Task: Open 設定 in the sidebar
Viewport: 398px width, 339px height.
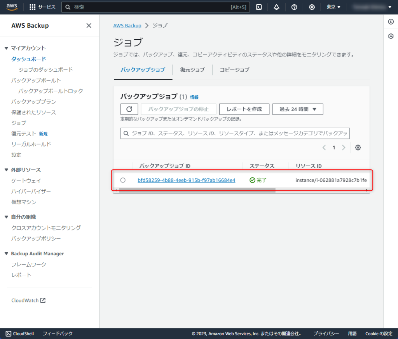Action: click(16, 155)
